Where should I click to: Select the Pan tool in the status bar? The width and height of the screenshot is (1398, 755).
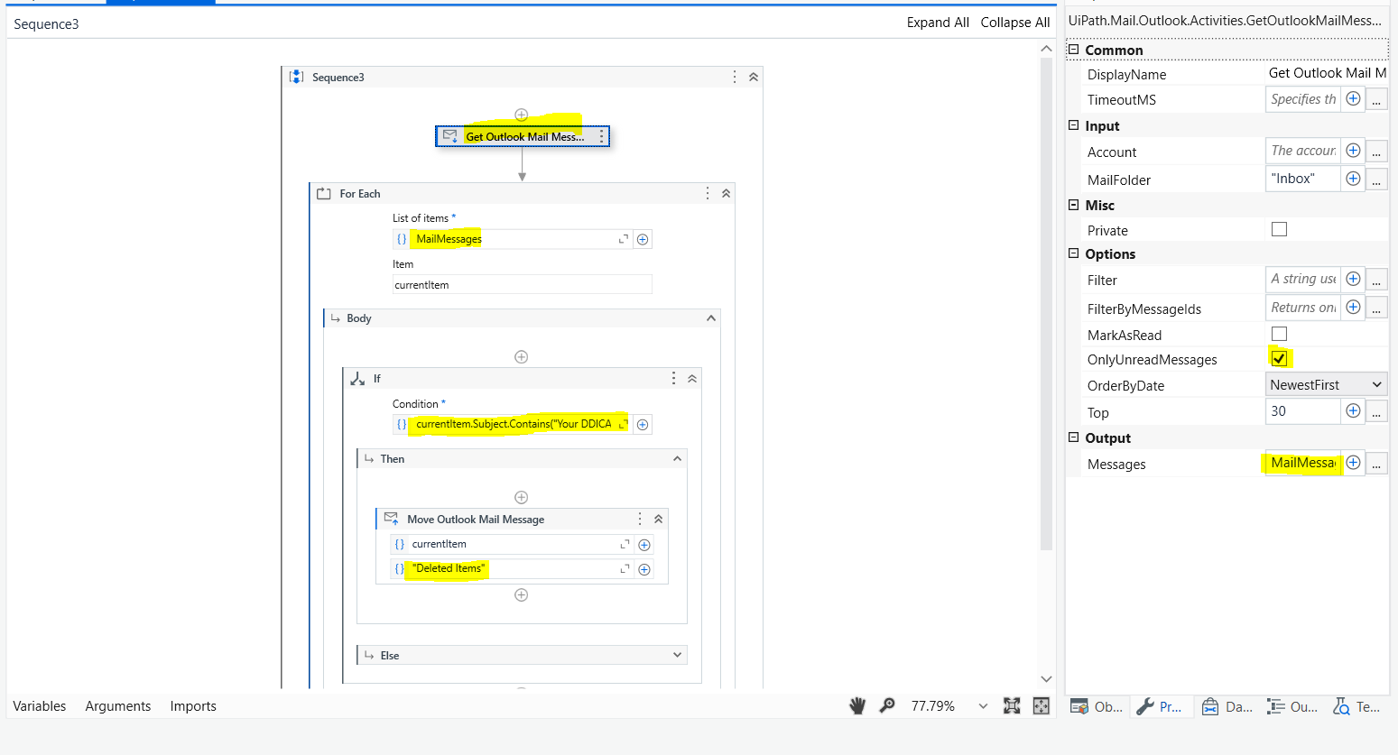point(856,705)
